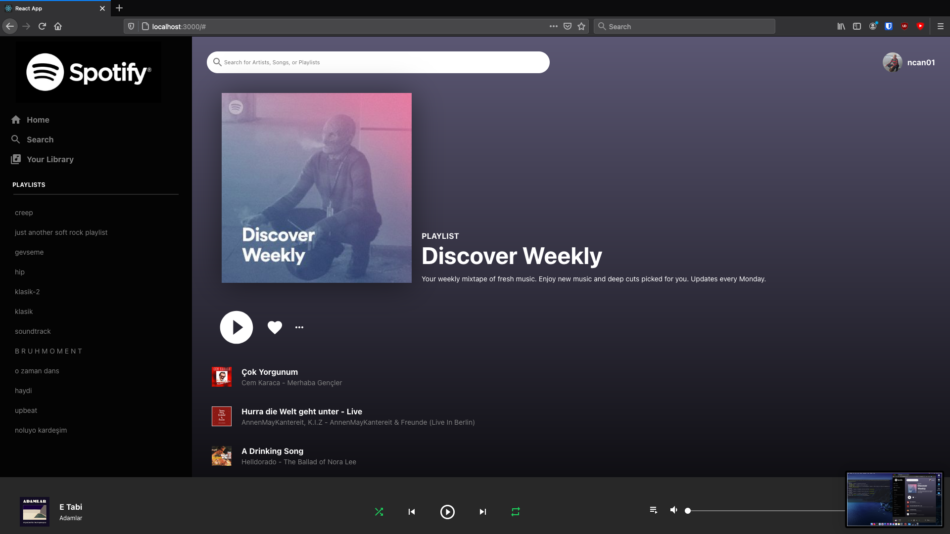Click the Home sidebar icon
The width and height of the screenshot is (950, 534).
pyautogui.click(x=16, y=120)
